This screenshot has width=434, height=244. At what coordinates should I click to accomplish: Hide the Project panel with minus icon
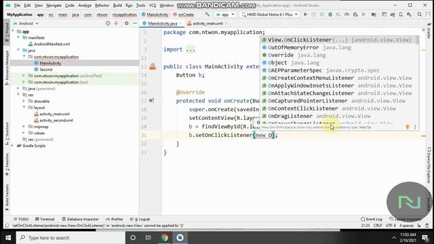pos(135,24)
